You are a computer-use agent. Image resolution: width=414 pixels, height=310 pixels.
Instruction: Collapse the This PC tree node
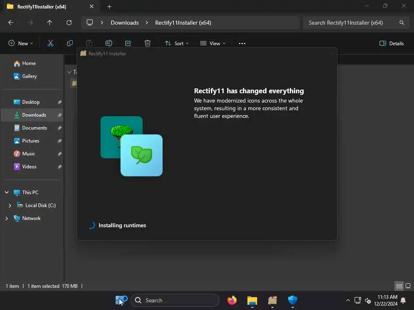6,193
